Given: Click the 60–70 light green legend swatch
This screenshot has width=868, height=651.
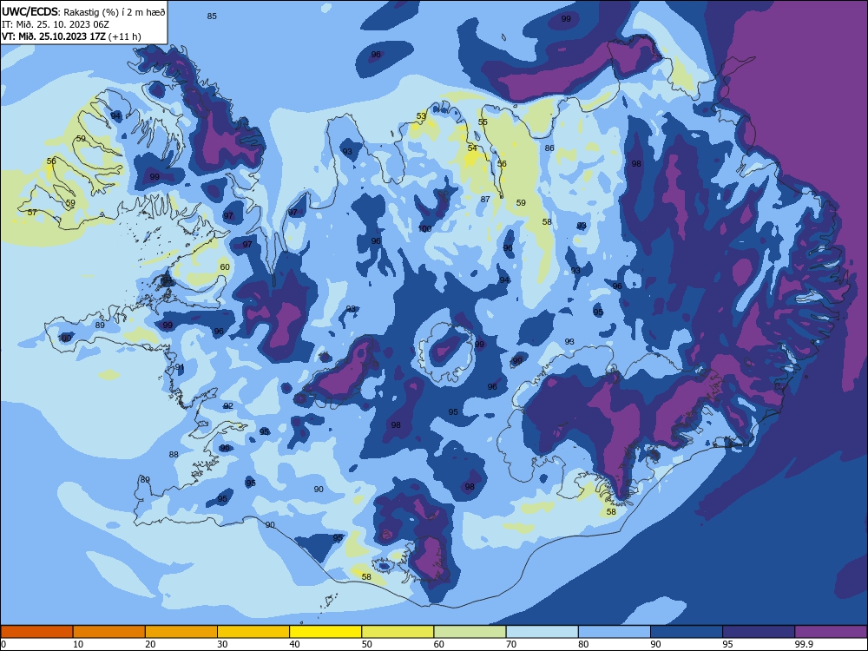Looking at the screenshot, I should point(470,632).
